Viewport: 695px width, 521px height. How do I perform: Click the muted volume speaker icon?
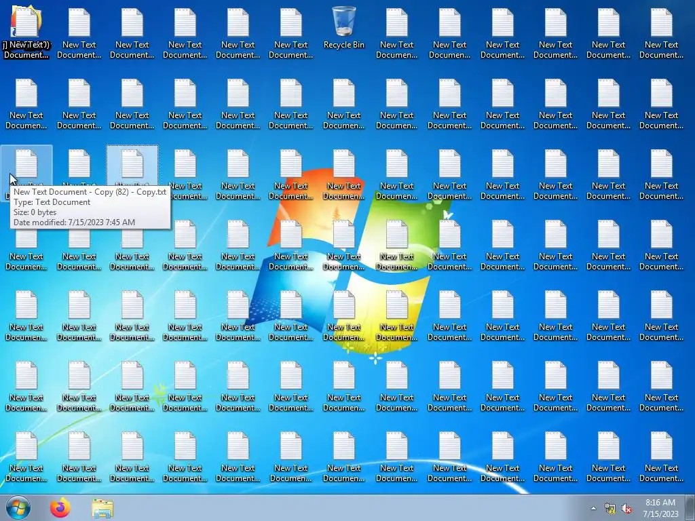coord(626,508)
